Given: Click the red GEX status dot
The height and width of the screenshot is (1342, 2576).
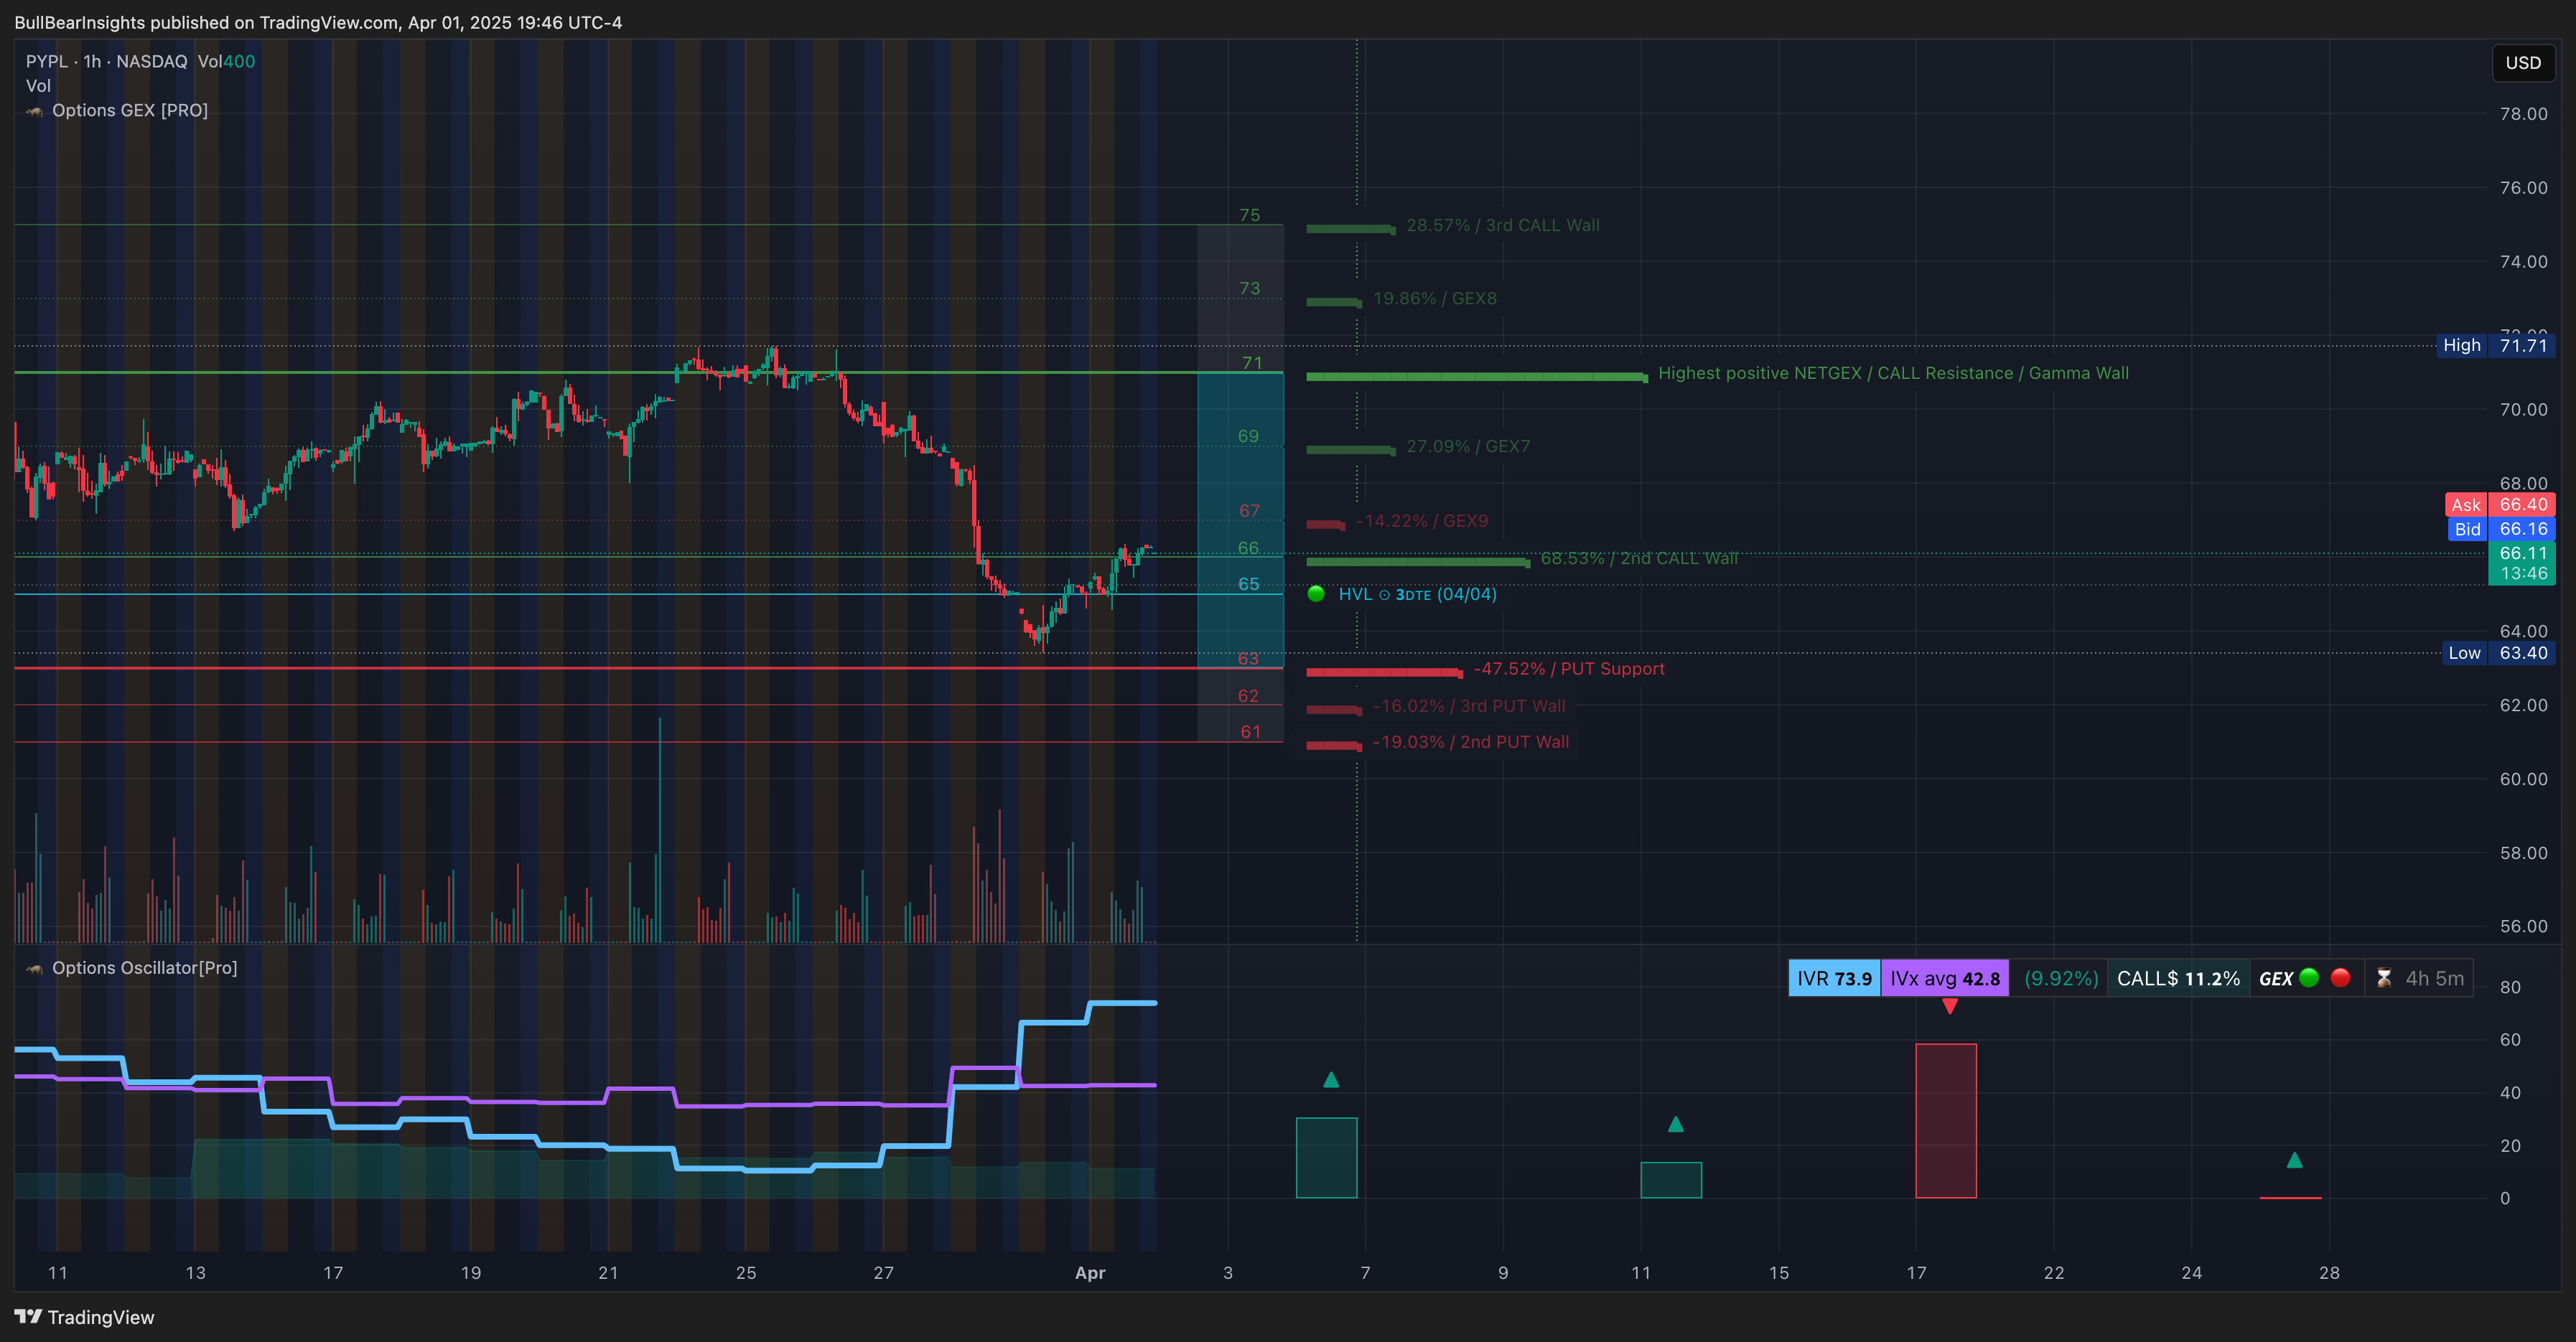Looking at the screenshot, I should (2340, 978).
